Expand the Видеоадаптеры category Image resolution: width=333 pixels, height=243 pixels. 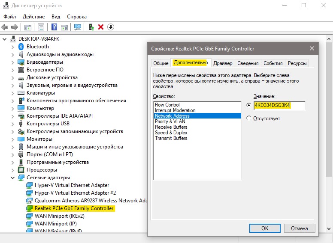tap(13, 62)
